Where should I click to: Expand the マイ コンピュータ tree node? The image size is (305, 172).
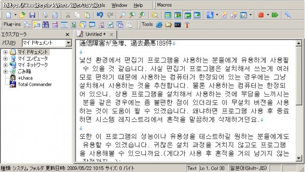click(5, 58)
